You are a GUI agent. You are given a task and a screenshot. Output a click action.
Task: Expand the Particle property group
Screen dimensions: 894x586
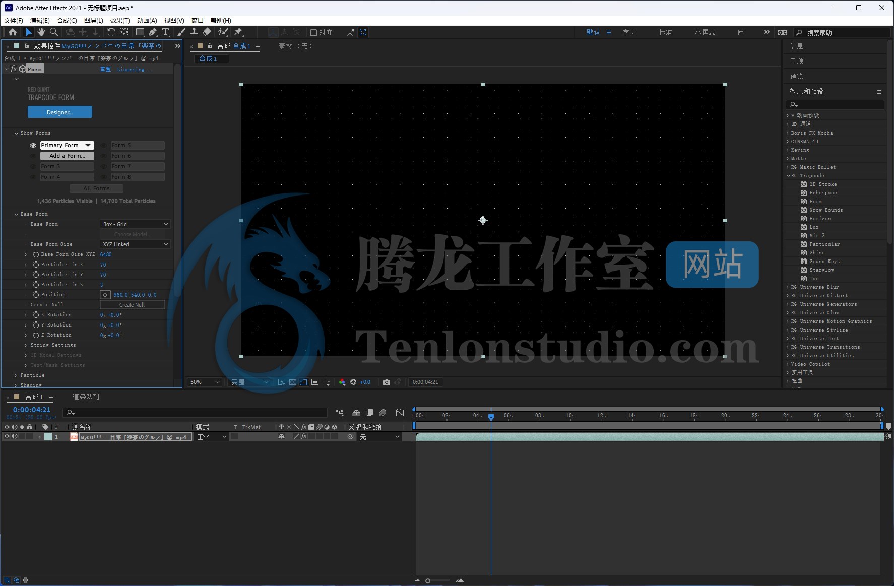[x=16, y=375]
